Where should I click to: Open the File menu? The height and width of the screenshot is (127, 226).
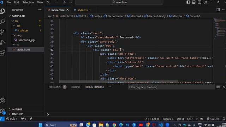tap(8, 2)
